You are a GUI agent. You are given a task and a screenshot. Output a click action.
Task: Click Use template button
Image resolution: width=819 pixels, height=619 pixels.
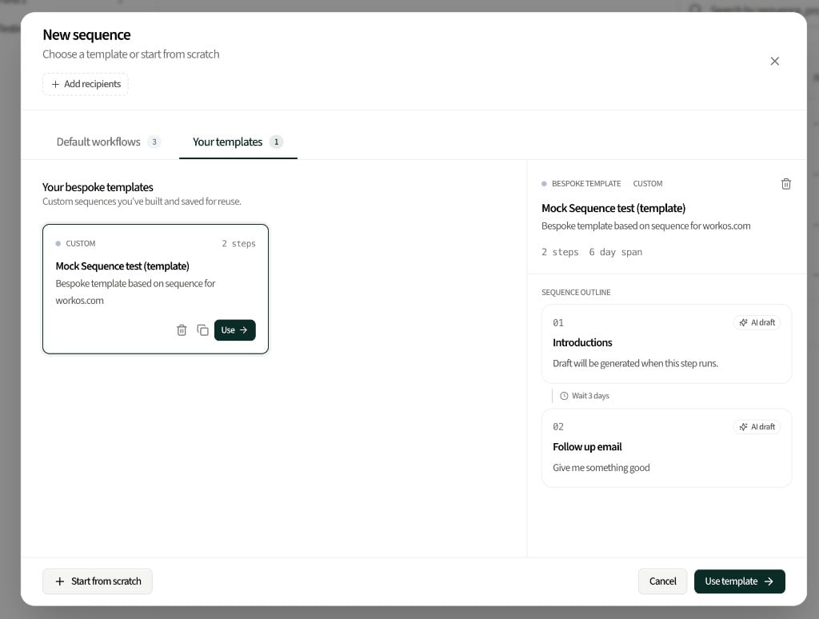[x=739, y=581]
